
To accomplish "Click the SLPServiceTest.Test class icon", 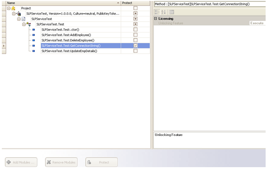I will (28, 24).
